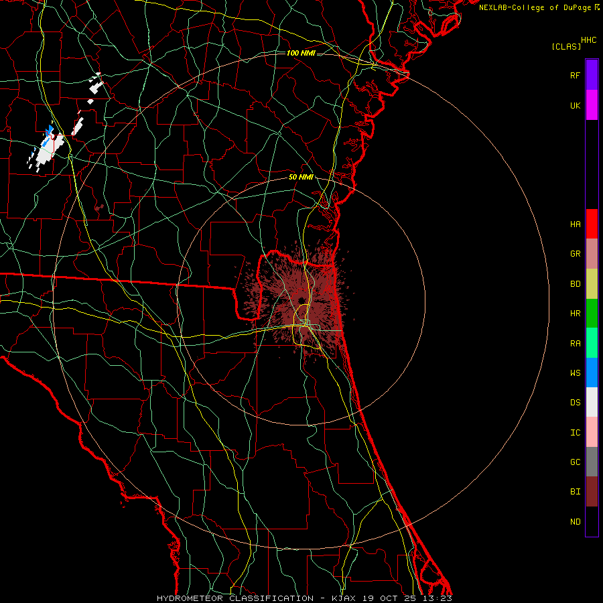
Task: Click the 100 NMI range ring label
Action: click(301, 53)
